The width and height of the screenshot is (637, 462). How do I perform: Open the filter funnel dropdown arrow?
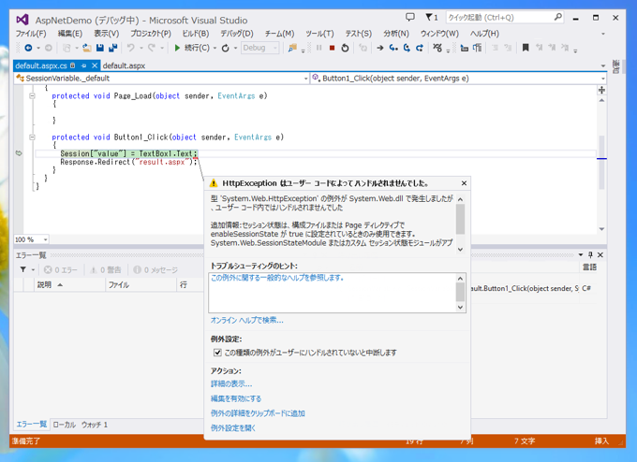(x=33, y=269)
